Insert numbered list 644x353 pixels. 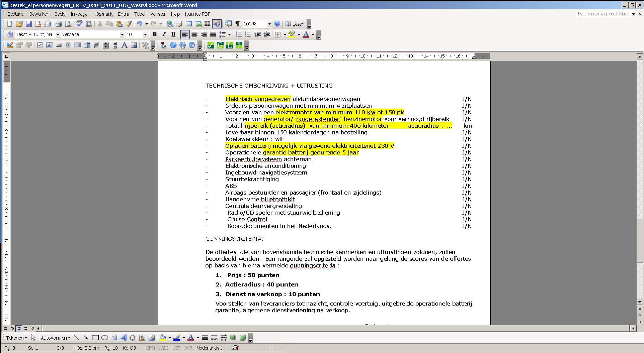click(238, 34)
